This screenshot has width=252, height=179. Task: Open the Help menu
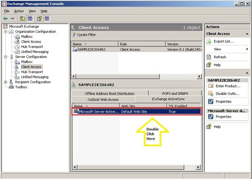(44, 11)
